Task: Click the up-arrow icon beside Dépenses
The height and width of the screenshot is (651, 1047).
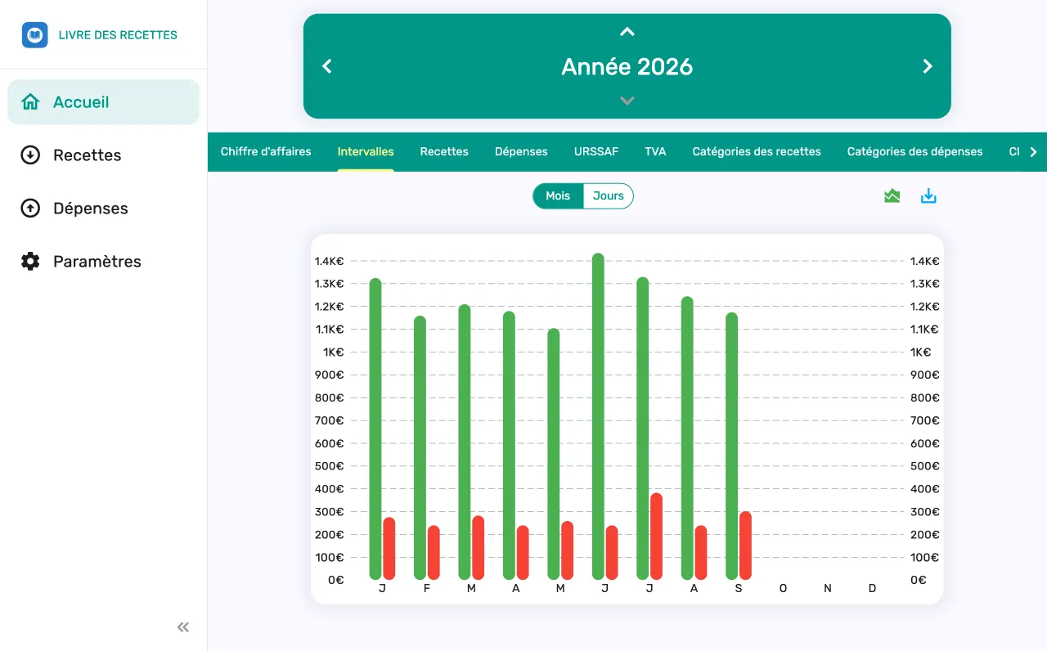Action: [x=30, y=209]
